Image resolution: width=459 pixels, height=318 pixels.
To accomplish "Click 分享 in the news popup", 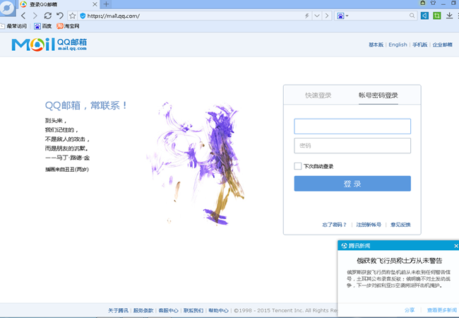I will click(x=410, y=310).
